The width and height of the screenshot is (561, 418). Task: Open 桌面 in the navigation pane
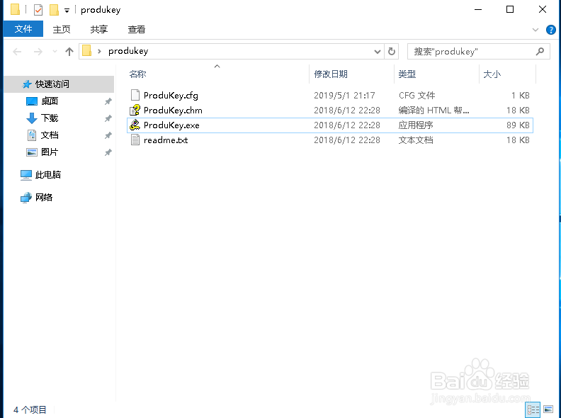coord(50,101)
